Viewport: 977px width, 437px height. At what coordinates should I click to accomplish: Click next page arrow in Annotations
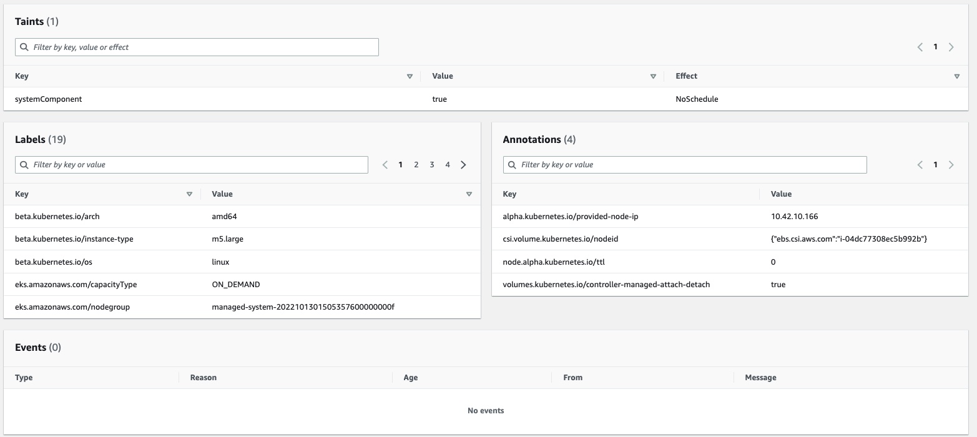(x=951, y=165)
